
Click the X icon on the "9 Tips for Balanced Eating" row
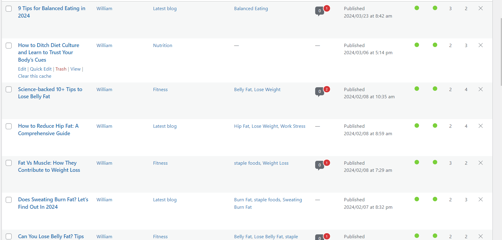coord(481,8)
